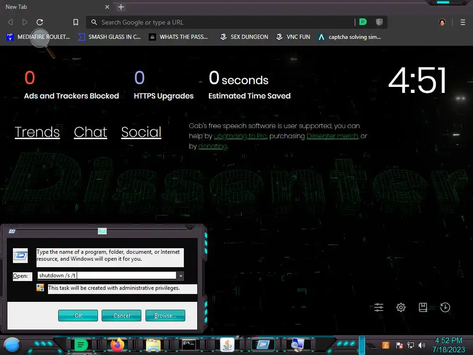Confirm the Run dialog with OK
Image resolution: width=473 pixels, height=355 pixels.
tap(78, 315)
